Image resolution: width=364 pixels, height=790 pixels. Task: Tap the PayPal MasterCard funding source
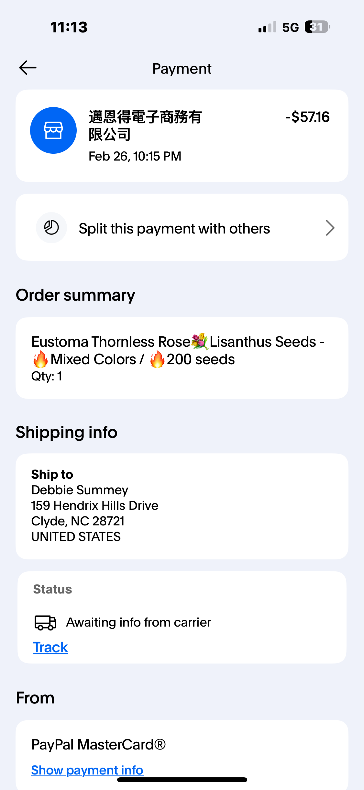tap(98, 745)
